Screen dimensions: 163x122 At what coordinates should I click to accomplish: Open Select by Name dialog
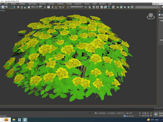pyautogui.click(x=7, y=7)
